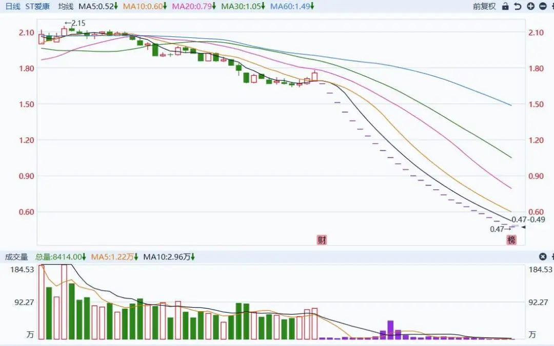Click the right 92.27 volume axis label

pos(538,302)
